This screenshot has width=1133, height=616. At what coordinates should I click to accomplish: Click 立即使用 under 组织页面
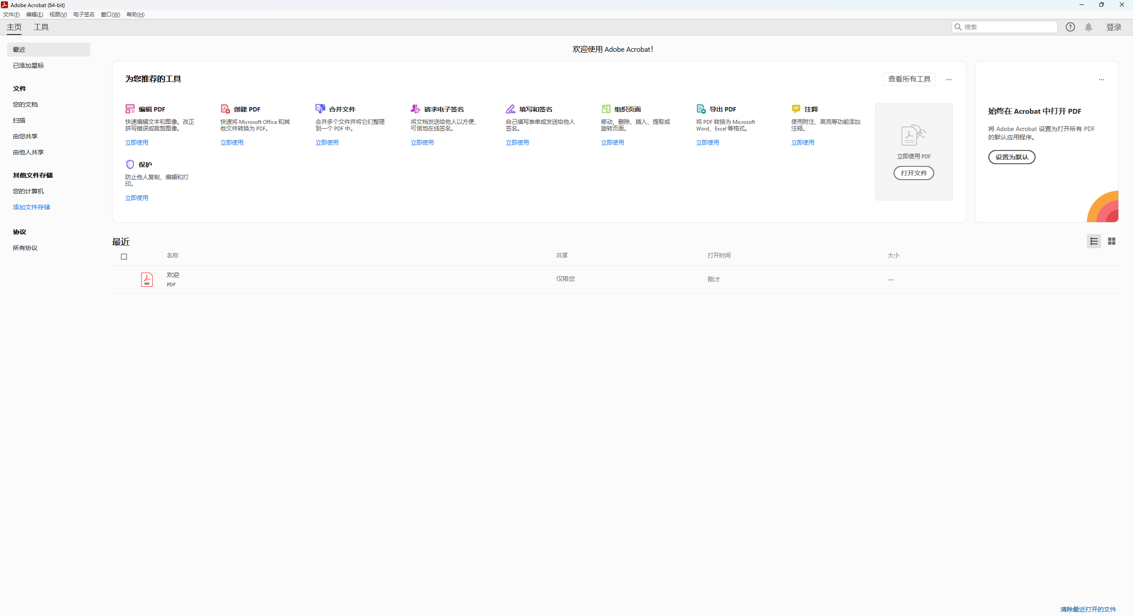pos(613,142)
